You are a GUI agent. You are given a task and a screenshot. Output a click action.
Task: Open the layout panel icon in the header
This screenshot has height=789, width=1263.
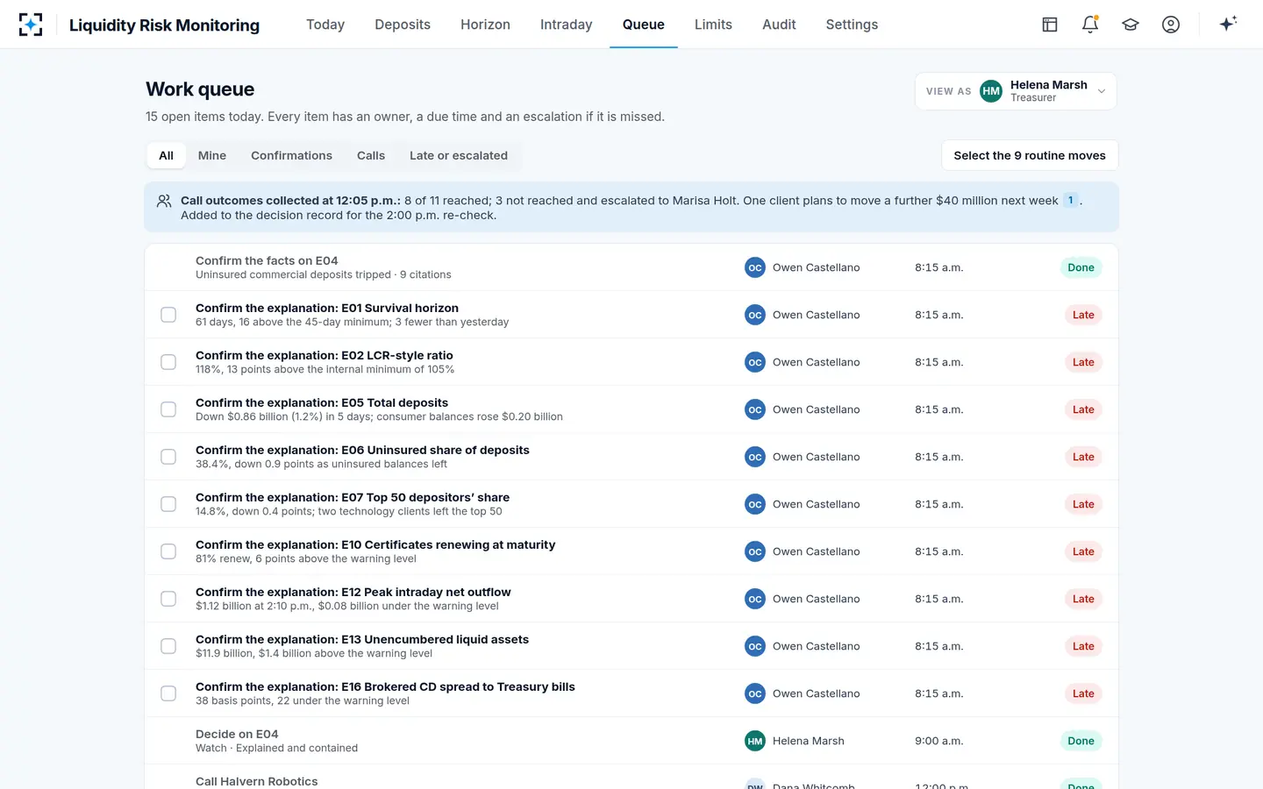1050,25
